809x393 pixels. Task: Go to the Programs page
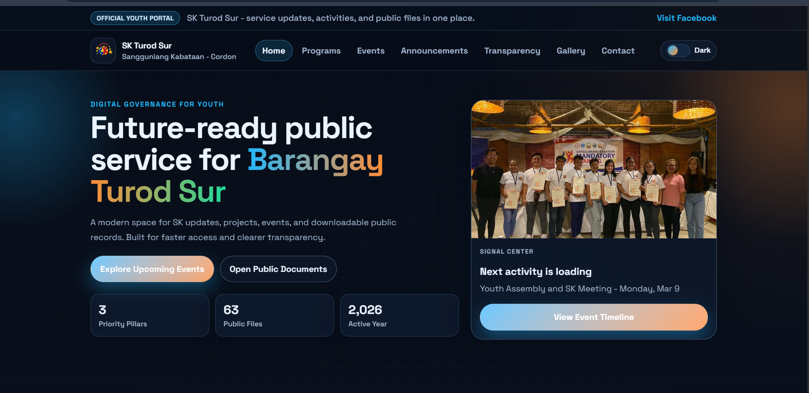321,51
